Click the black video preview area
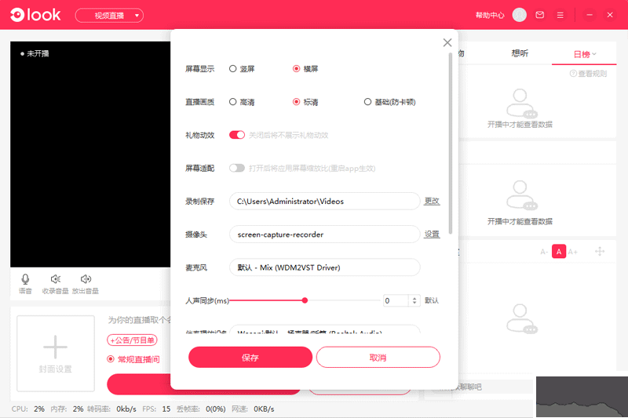 (90, 154)
